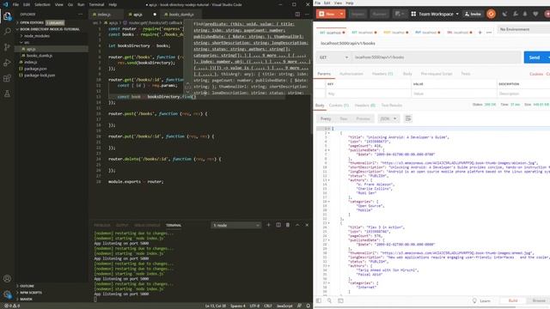Open the New button dropdown arrow

click(x=341, y=14)
